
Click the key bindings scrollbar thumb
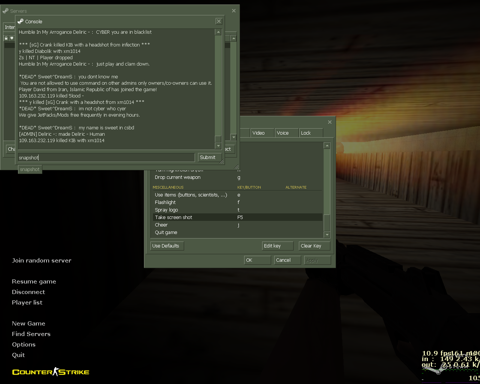(327, 223)
